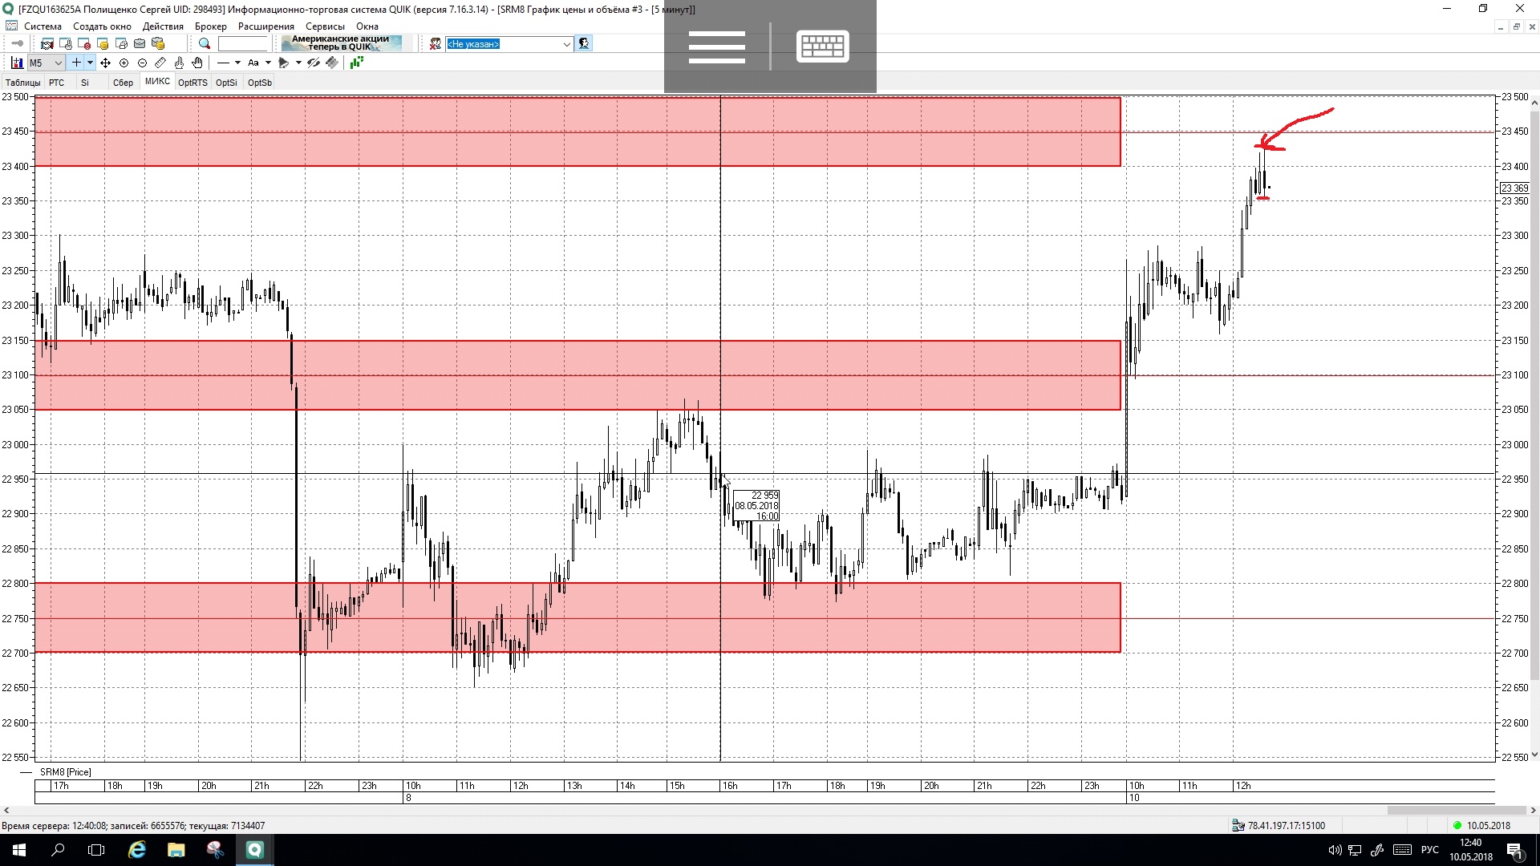Viewport: 1540px width, 866px height.
Task: Click the green candlestick chart icon
Action: (x=356, y=63)
